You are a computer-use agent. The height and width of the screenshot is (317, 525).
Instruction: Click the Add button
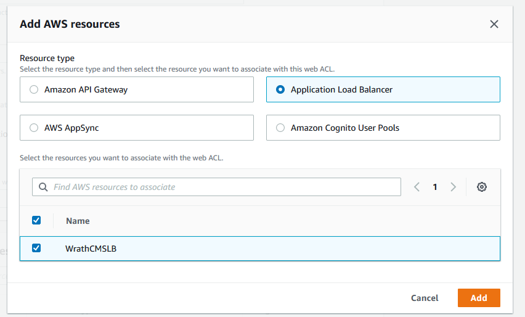478,298
